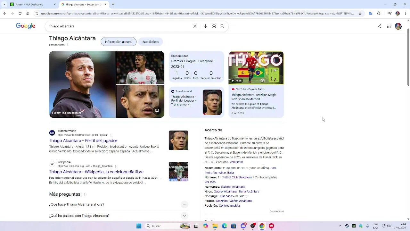Screen dimensions: 410x231
Task: Follow the Mazinho link under Padres
Action: [222, 201]
